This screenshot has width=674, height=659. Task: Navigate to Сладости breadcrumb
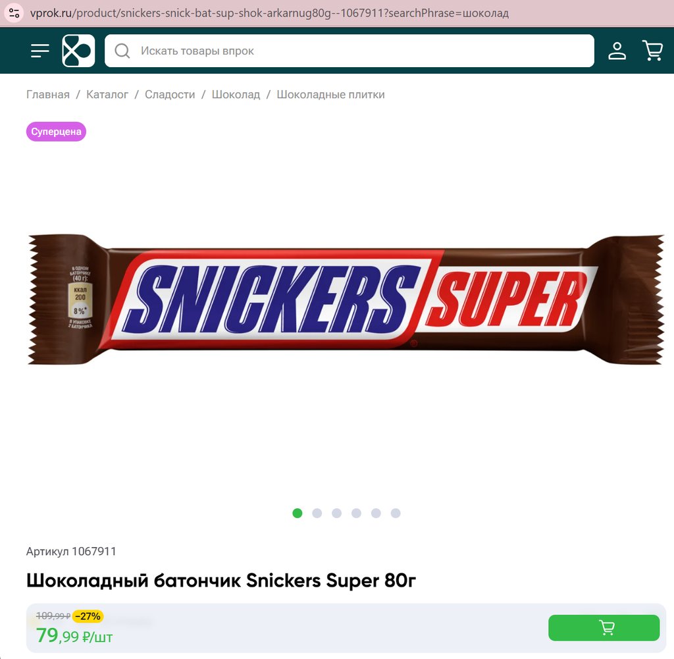coord(170,95)
